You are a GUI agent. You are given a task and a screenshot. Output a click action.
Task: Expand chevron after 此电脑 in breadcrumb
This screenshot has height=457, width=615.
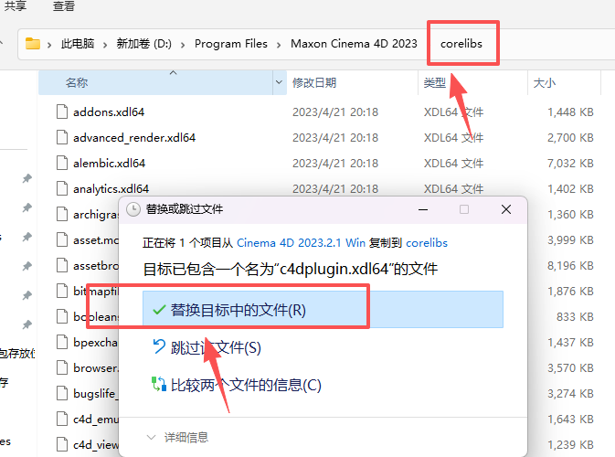[x=105, y=45]
